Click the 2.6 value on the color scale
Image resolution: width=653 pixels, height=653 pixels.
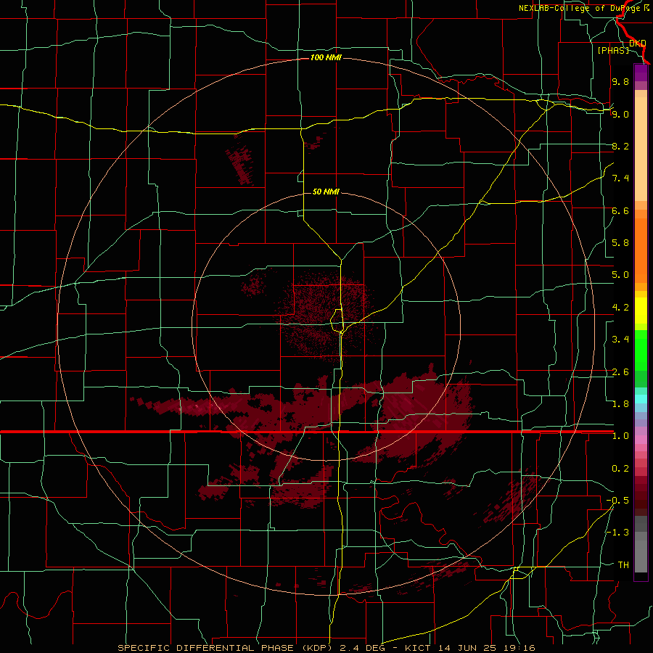click(620, 372)
